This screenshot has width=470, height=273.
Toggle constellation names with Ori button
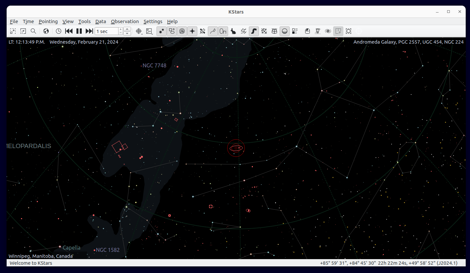[223, 31]
